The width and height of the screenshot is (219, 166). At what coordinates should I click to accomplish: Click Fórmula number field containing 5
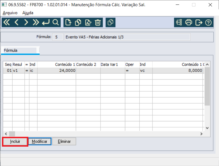(x=58, y=37)
